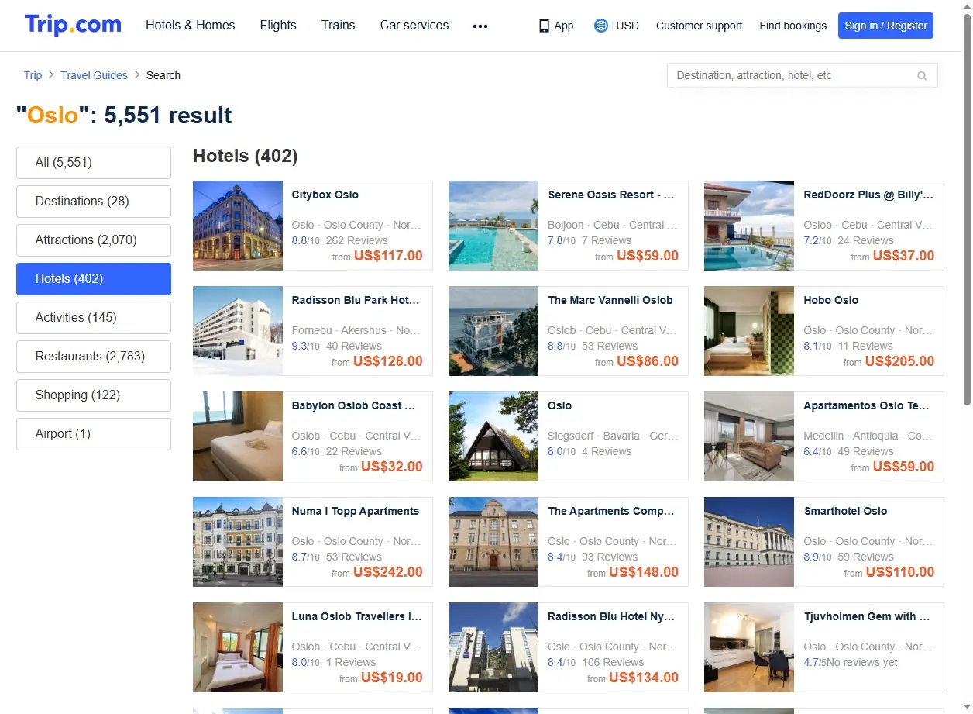Click 'No reviews yet' text
The width and height of the screenshot is (973, 714).
(862, 662)
